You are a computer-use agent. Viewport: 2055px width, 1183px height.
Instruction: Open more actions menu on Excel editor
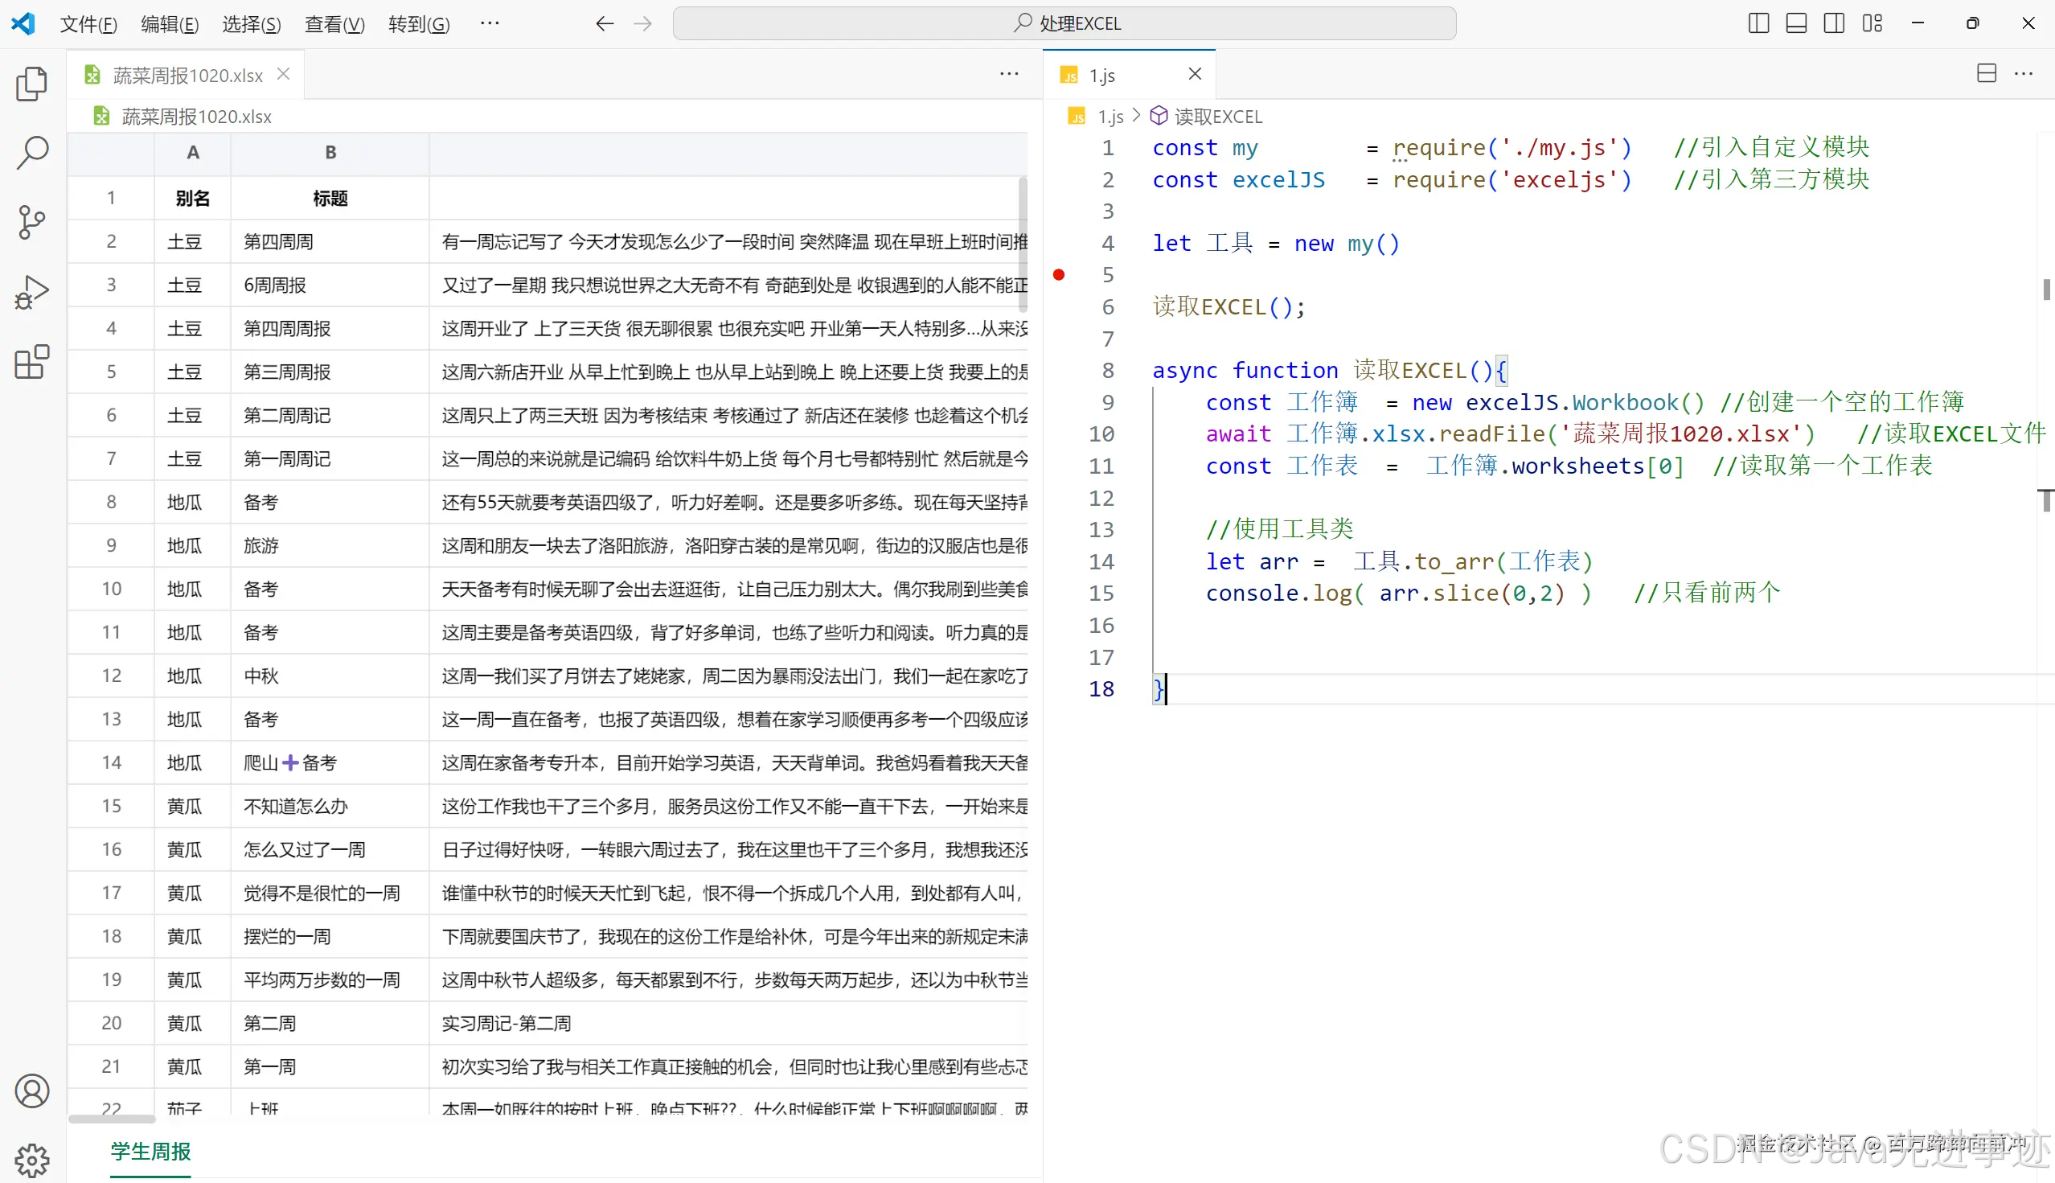coord(1008,73)
